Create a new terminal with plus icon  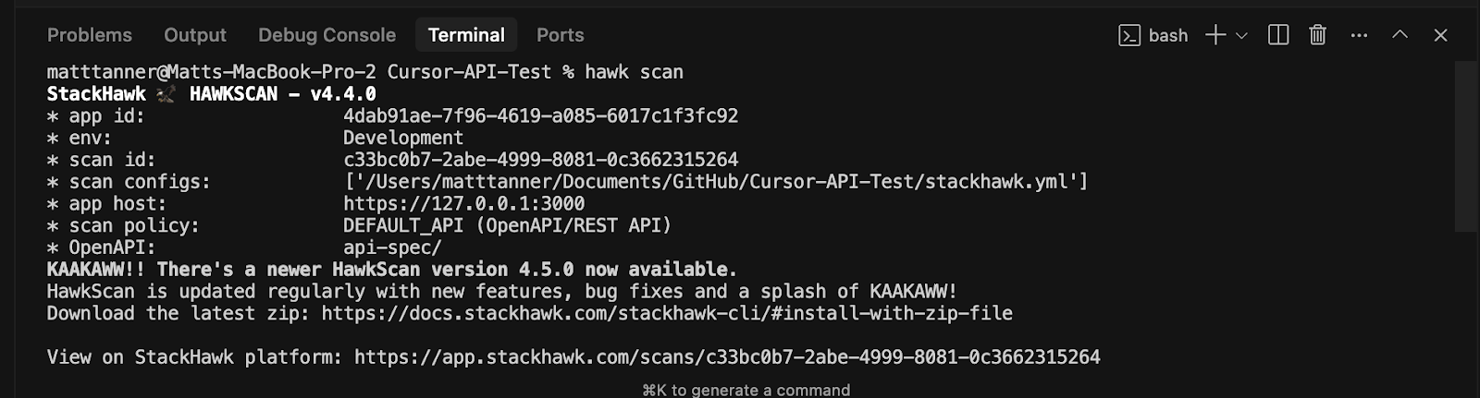pyautogui.click(x=1215, y=35)
